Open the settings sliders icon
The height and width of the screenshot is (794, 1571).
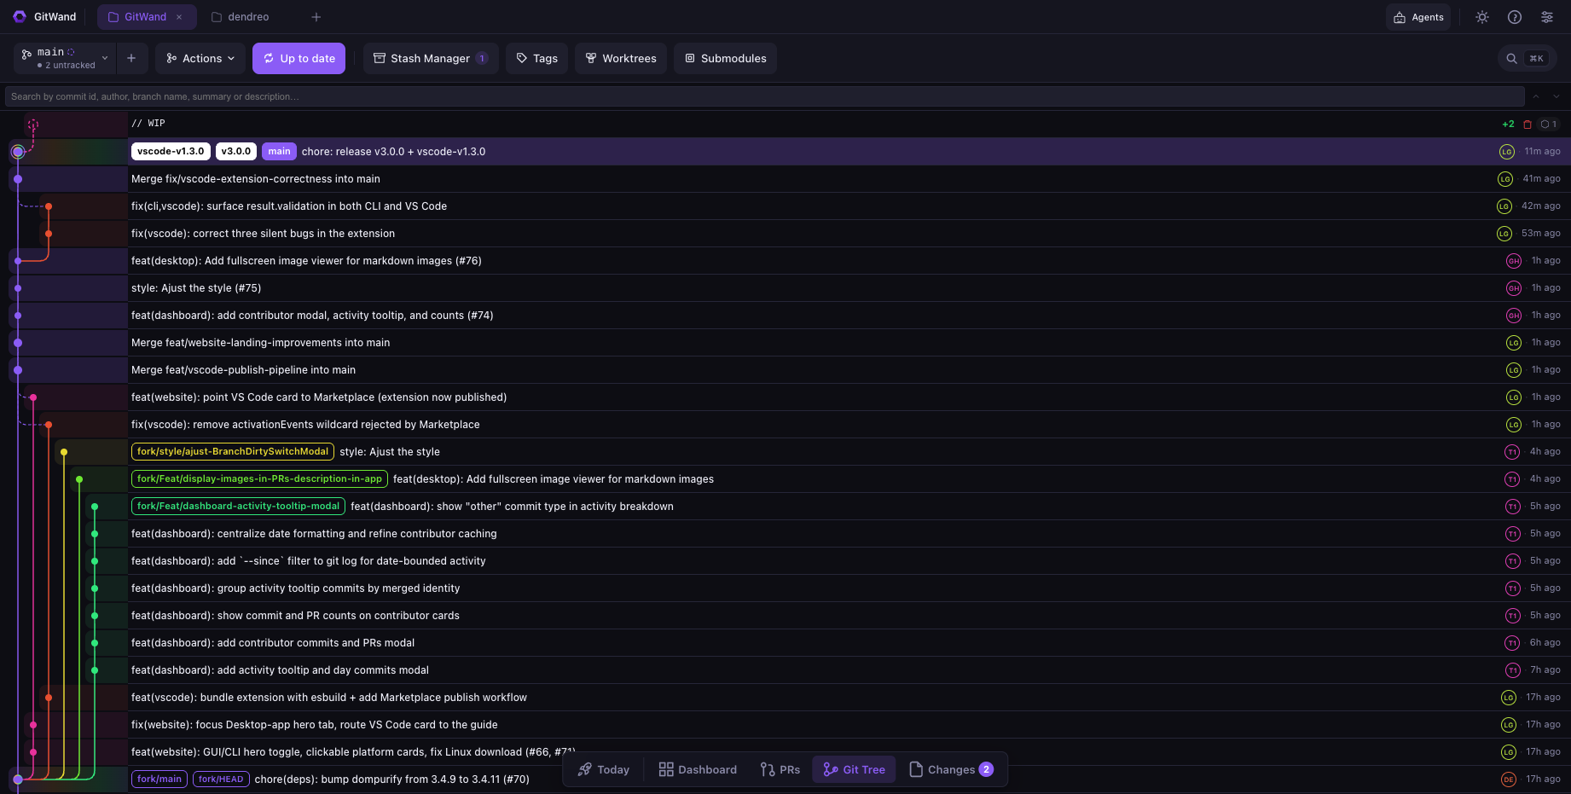1547,17
